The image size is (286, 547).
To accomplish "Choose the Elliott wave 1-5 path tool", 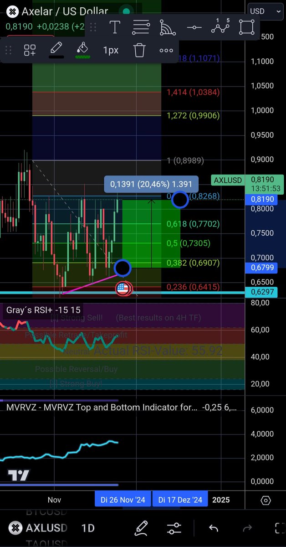I will (x=220, y=26).
